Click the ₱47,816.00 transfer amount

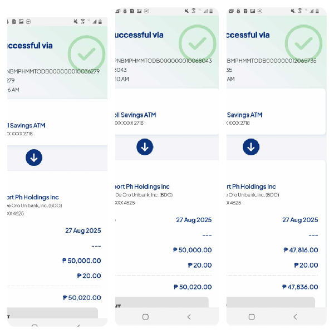point(300,250)
